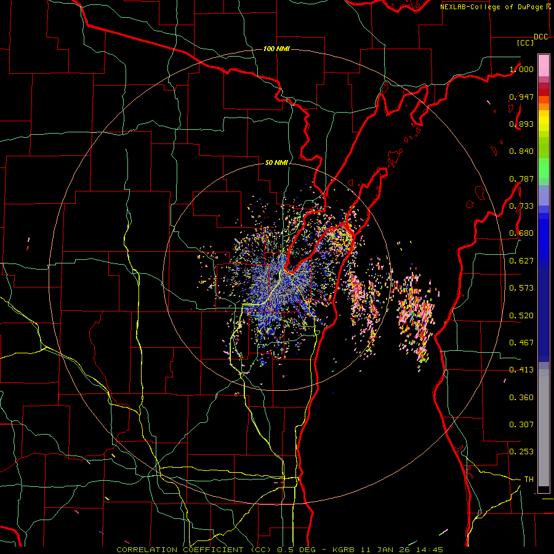Click the 0.520 scale value
The width and height of the screenshot is (554, 554).
[x=521, y=316]
